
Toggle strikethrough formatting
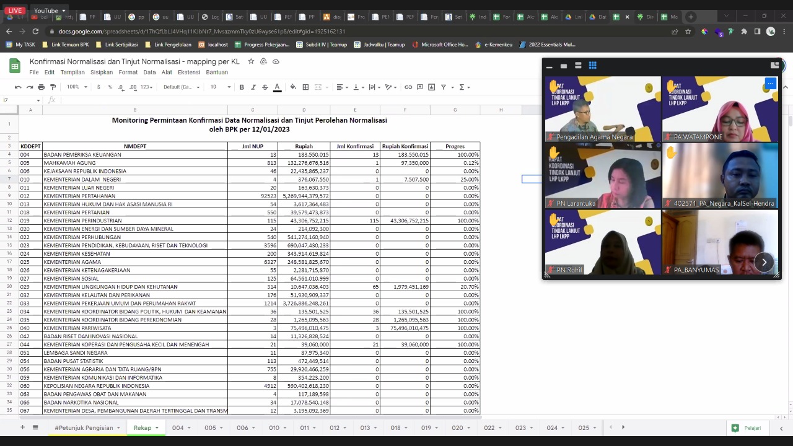(x=265, y=87)
